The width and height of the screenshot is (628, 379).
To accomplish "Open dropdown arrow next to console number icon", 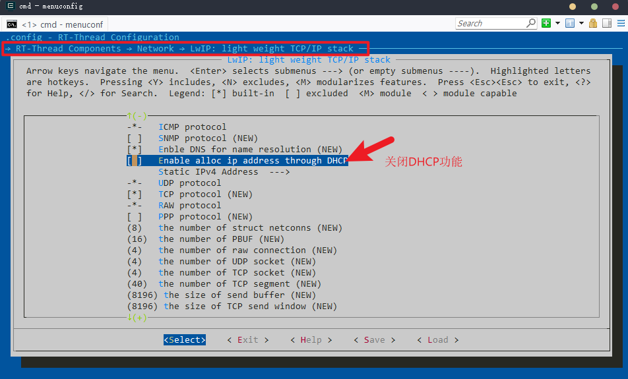I will [x=581, y=23].
